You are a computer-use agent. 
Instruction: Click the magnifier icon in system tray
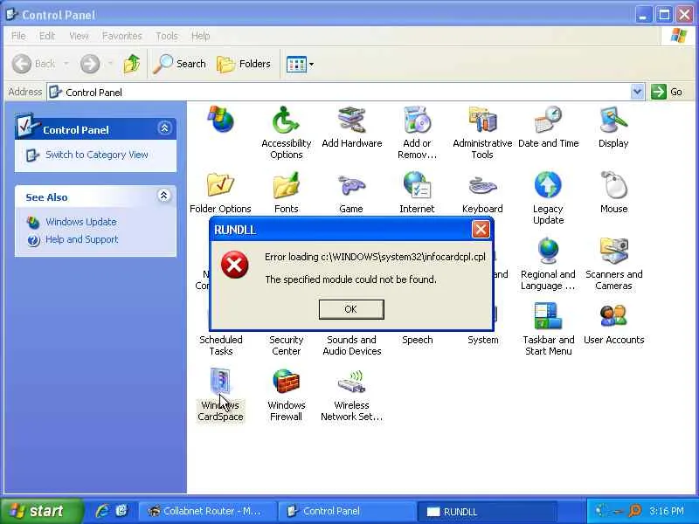pos(634,511)
